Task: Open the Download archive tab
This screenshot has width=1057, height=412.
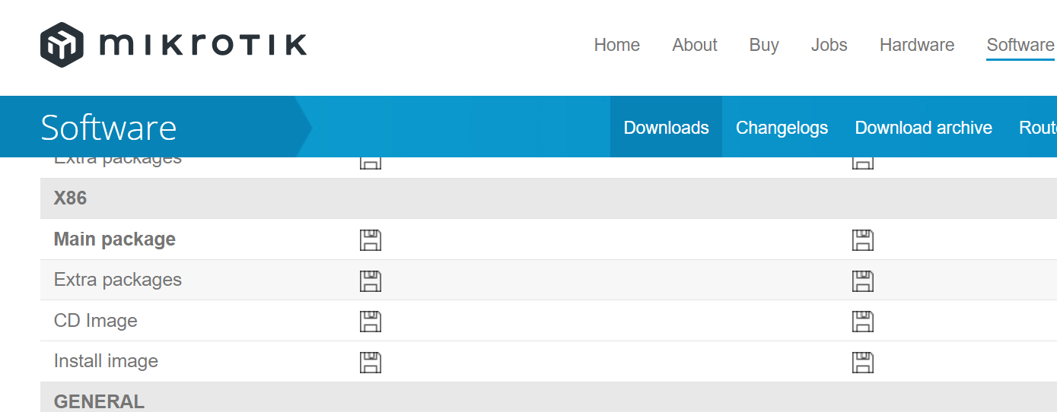Action: [x=923, y=127]
